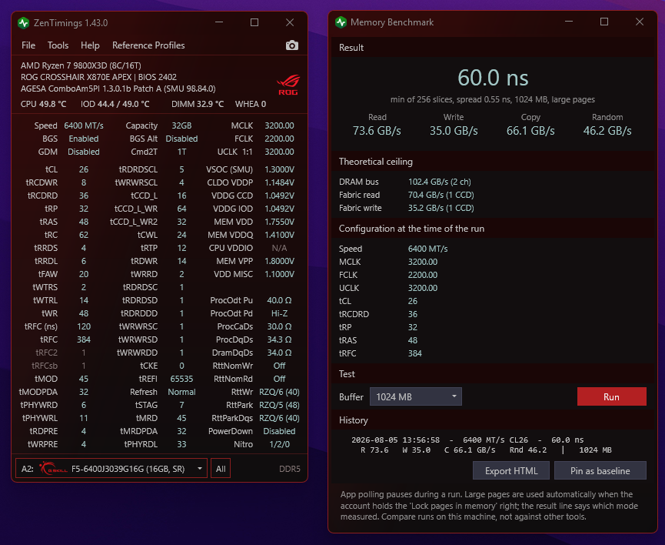Screen dimensions: 665x545
Task: Select the history entry dated 2026-08-05 13:56:58
Action: (481, 445)
